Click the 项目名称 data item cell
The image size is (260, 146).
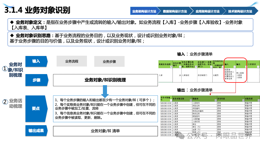coord(205,106)
